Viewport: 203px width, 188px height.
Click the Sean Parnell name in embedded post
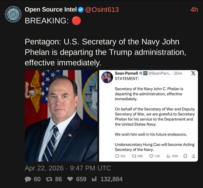[126, 74]
